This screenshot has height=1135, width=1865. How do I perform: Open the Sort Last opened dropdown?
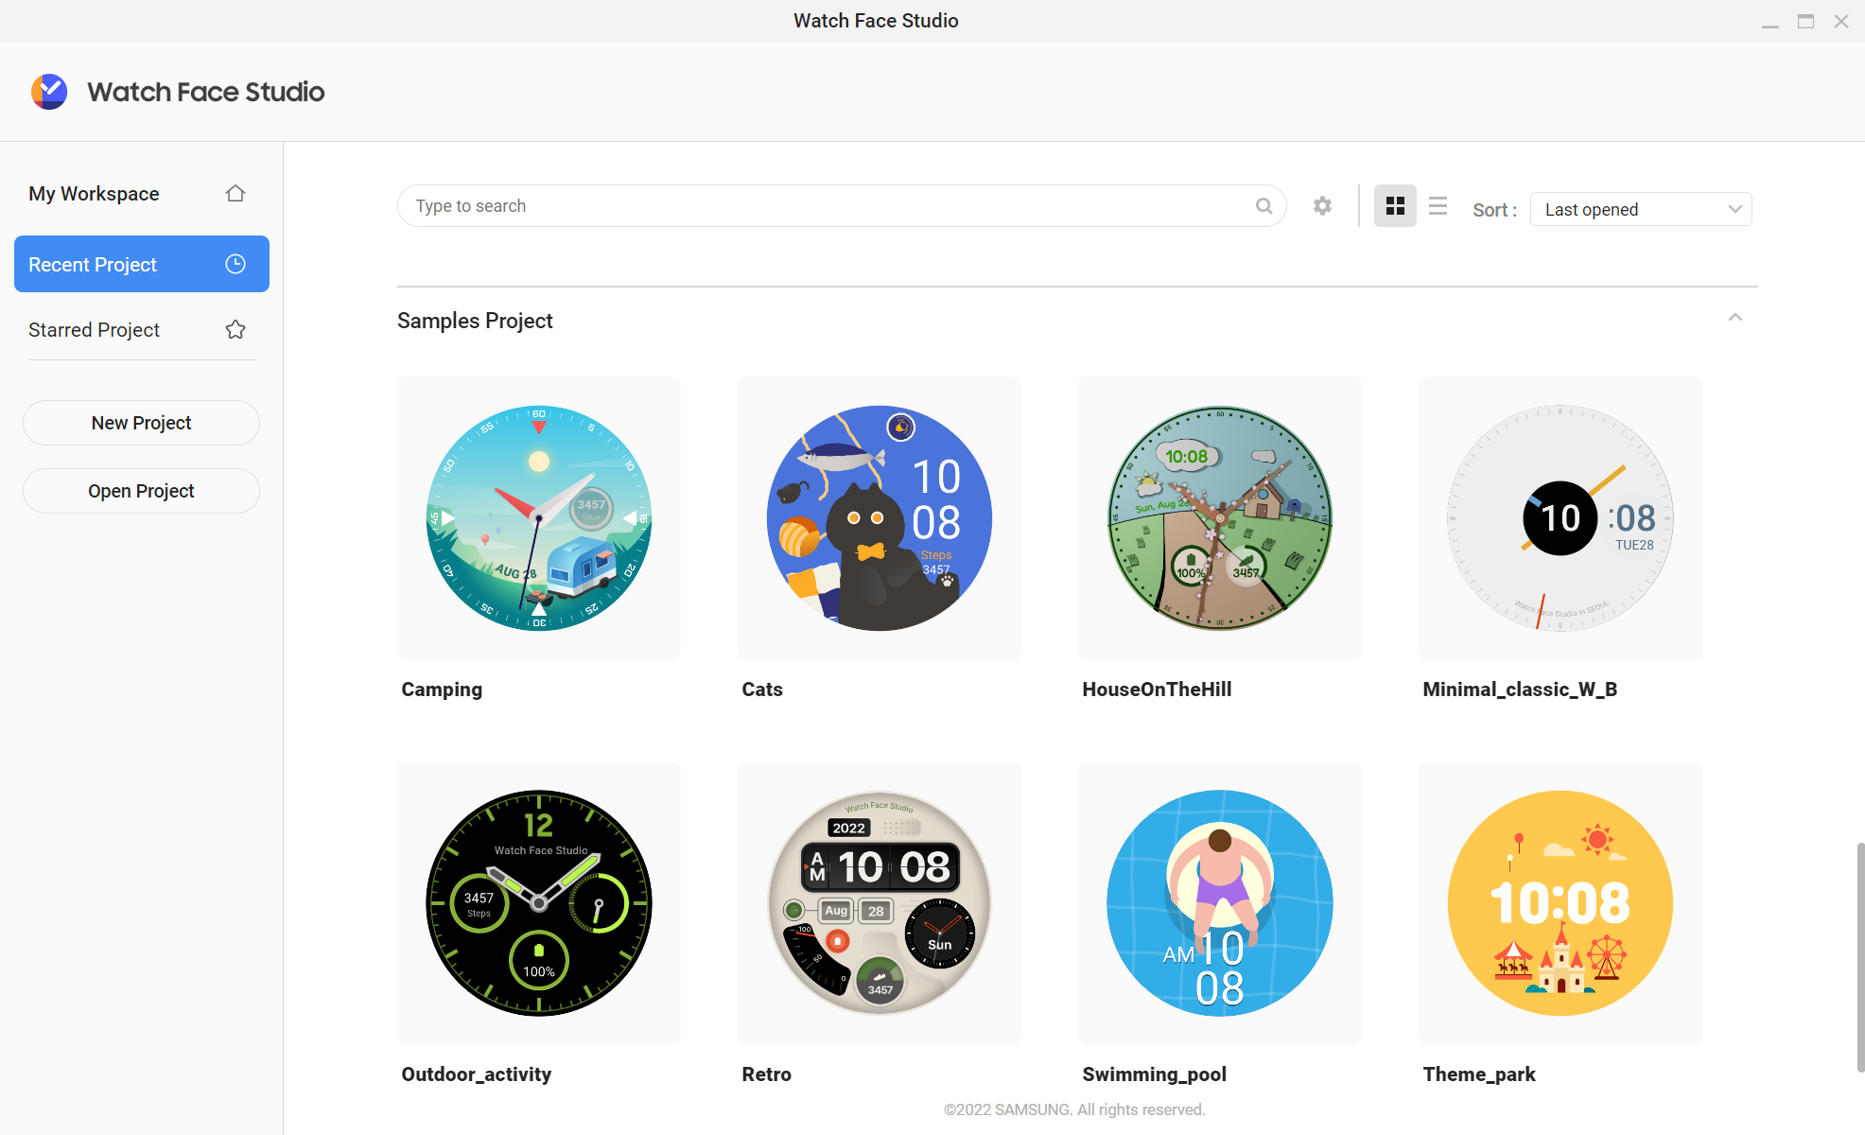pos(1640,210)
